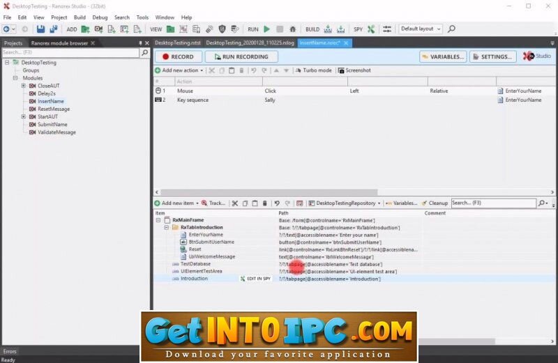This screenshot has width=558, height=363.
Task: Select the ResetMessage module
Action: pos(54,109)
